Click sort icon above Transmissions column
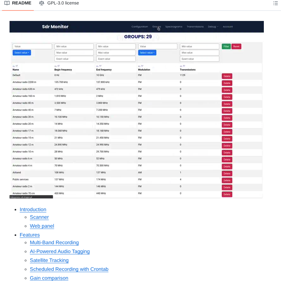Screen dimensions: 281x281 point(182,66)
